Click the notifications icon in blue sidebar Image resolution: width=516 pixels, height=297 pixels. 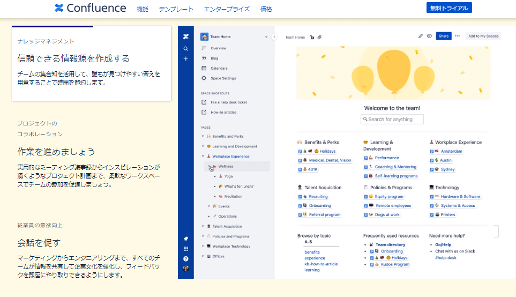click(185, 239)
